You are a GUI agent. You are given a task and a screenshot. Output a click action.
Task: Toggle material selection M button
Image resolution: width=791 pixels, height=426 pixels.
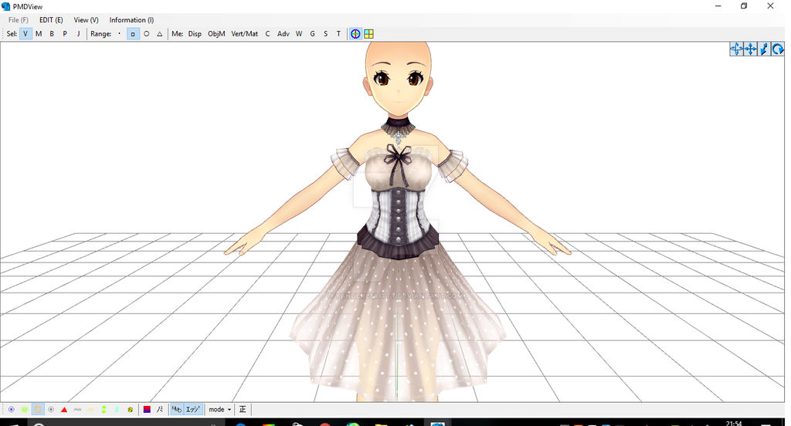[39, 34]
